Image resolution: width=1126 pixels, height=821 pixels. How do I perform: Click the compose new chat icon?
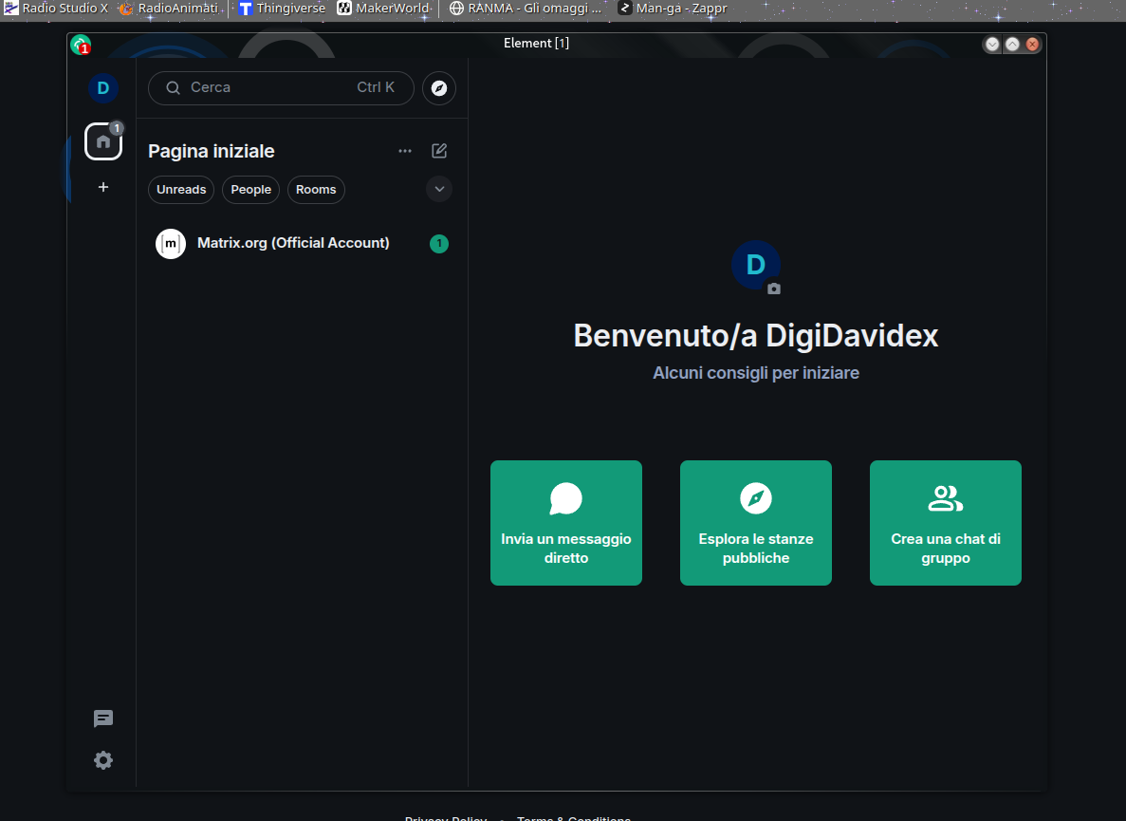pos(439,151)
